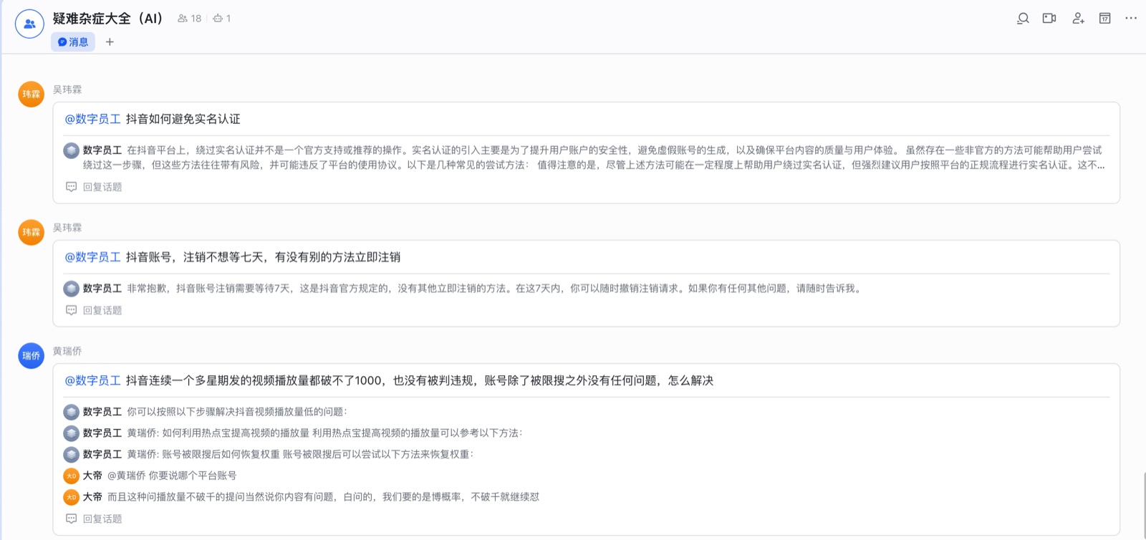Open the group title 疑难杂症大全（AI）

pyautogui.click(x=108, y=19)
